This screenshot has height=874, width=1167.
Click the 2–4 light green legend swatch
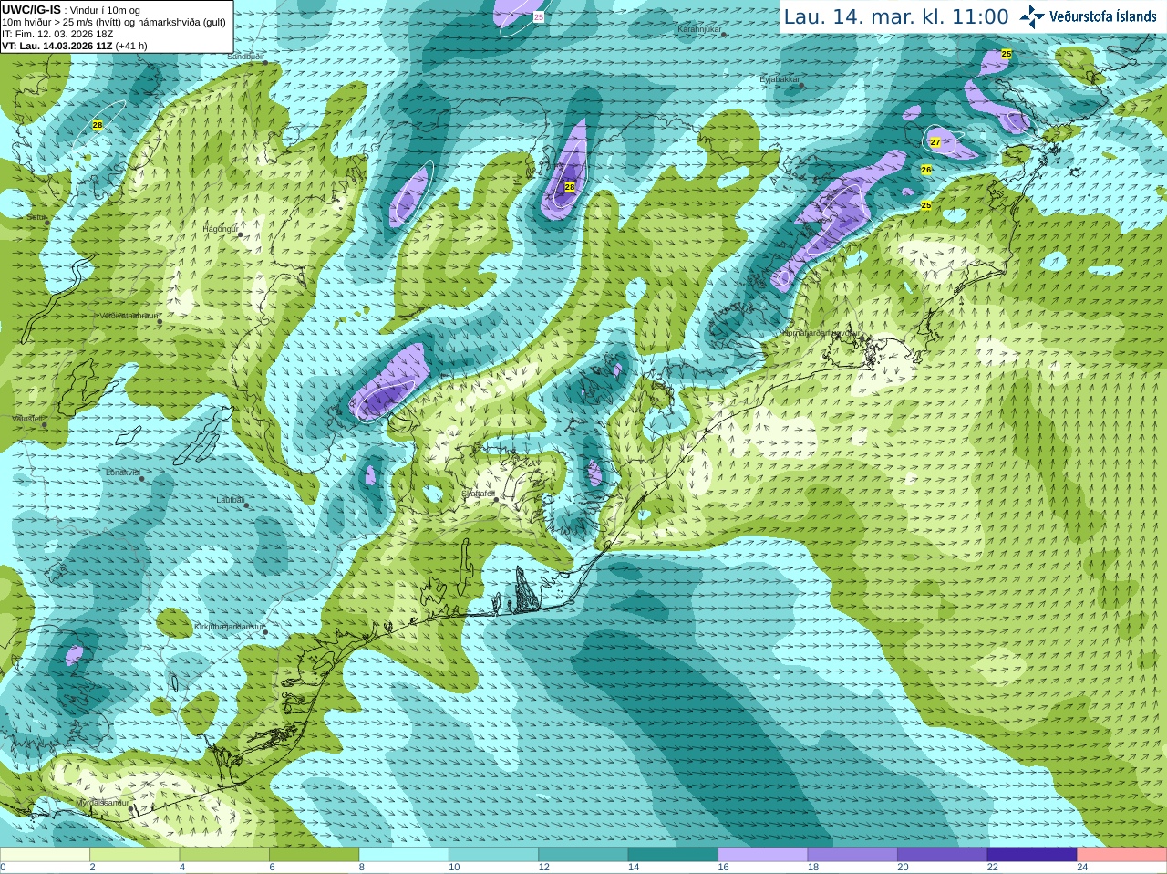[134, 855]
